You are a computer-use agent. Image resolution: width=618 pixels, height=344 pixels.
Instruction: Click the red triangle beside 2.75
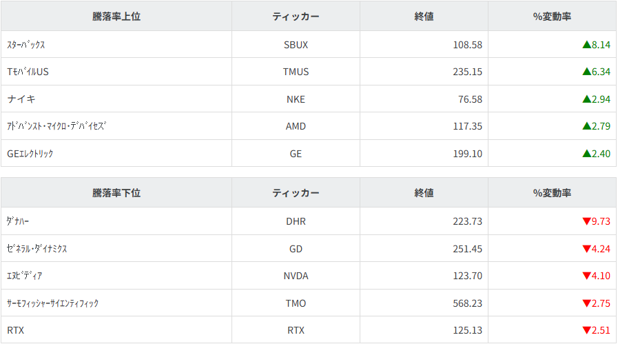tap(586, 303)
